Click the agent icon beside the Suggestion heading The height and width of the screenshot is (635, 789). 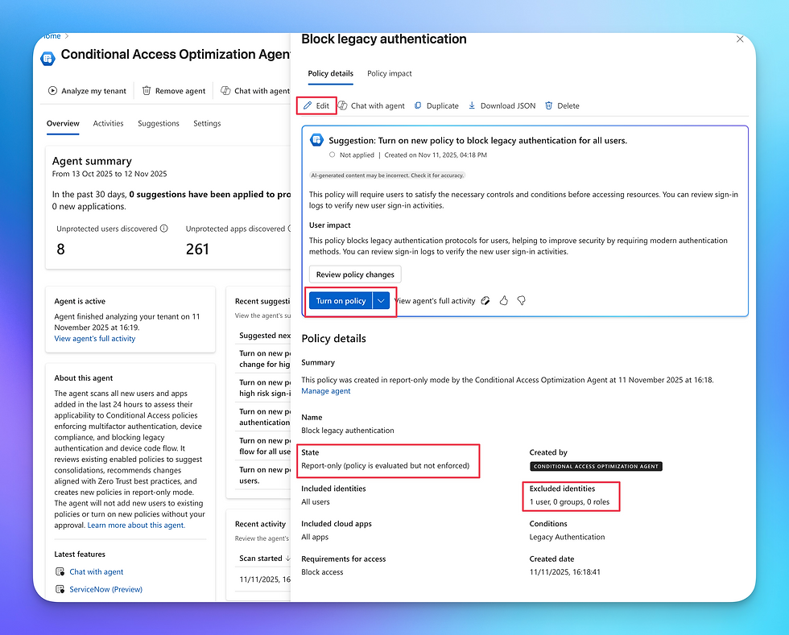(x=316, y=140)
